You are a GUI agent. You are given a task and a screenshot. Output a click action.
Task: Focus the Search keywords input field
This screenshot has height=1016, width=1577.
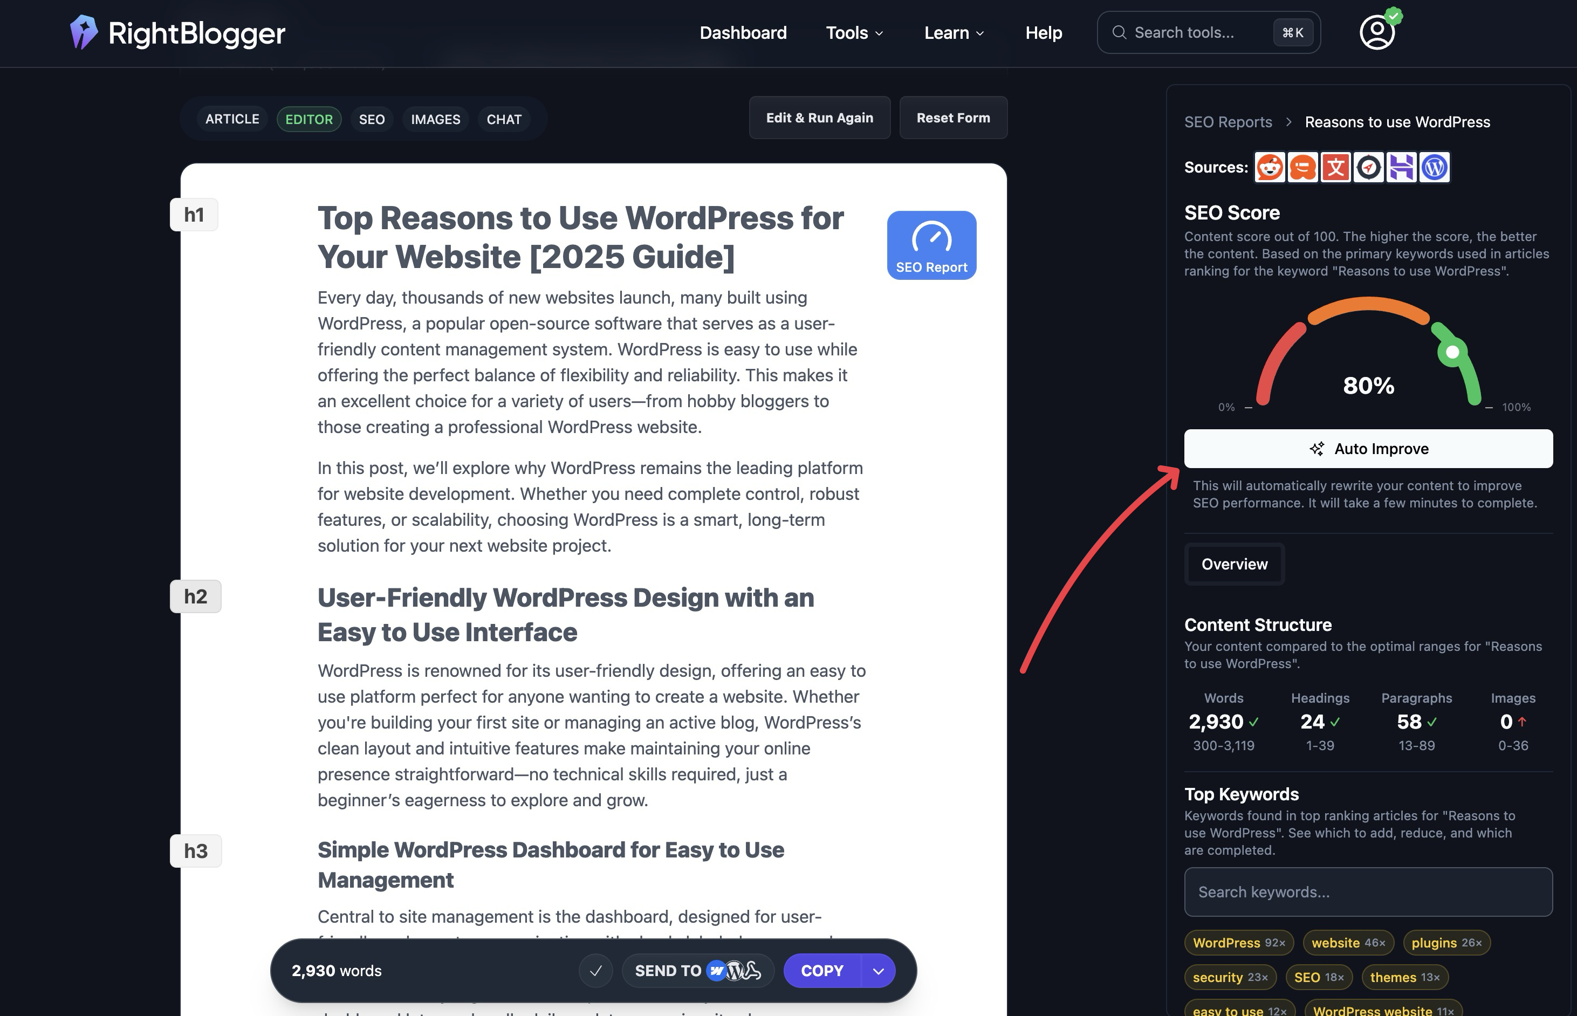click(1368, 892)
